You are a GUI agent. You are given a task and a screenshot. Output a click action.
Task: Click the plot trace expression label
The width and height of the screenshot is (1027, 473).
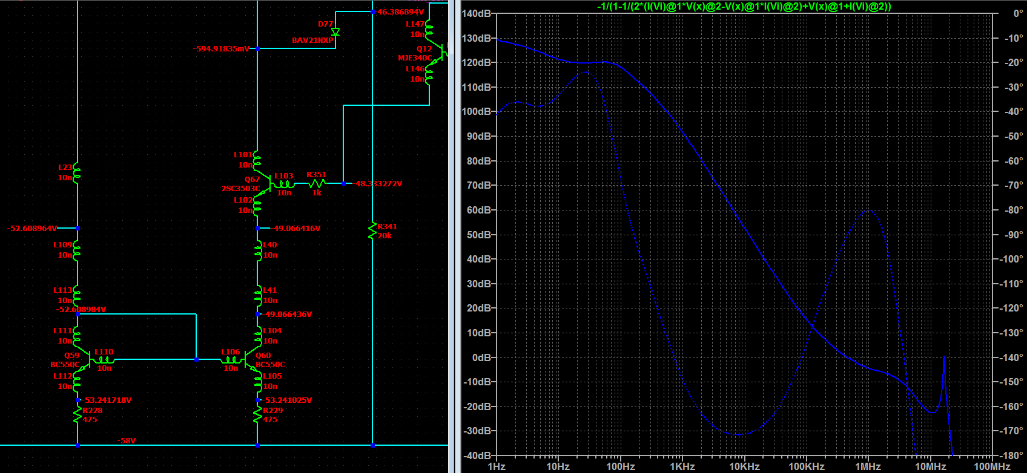pyautogui.click(x=744, y=6)
